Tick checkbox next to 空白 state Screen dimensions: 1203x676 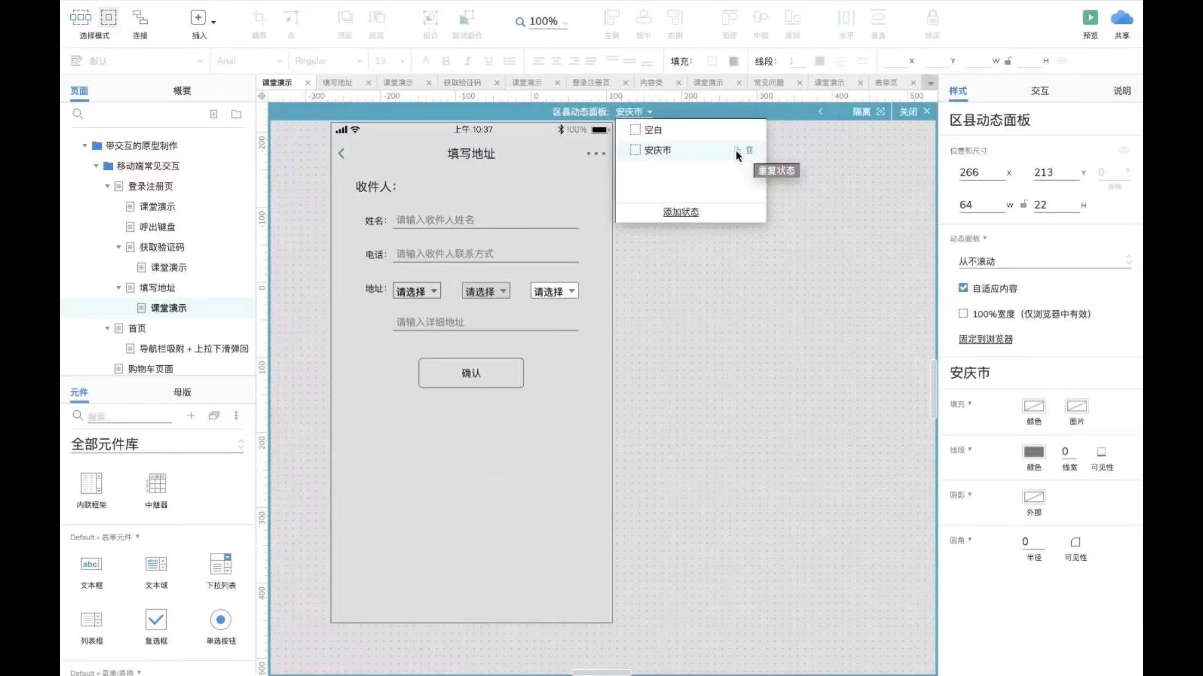click(x=635, y=130)
